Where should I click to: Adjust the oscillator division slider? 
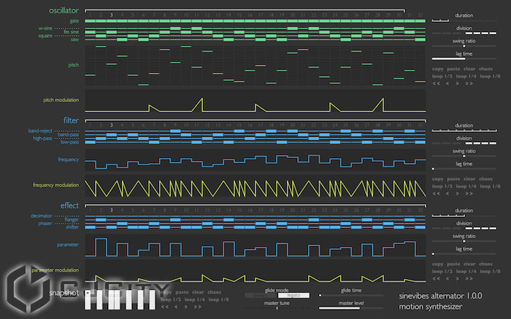coord(464,34)
